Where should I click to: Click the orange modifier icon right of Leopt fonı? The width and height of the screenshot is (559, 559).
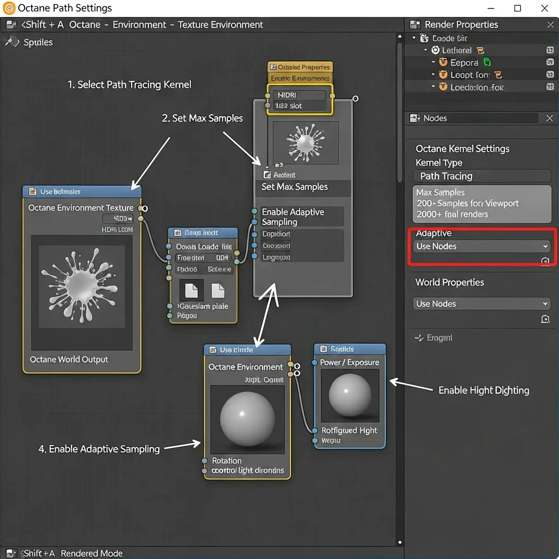(498, 74)
